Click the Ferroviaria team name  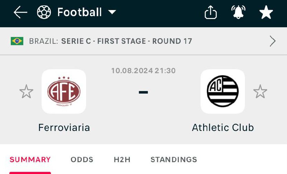[64, 127]
